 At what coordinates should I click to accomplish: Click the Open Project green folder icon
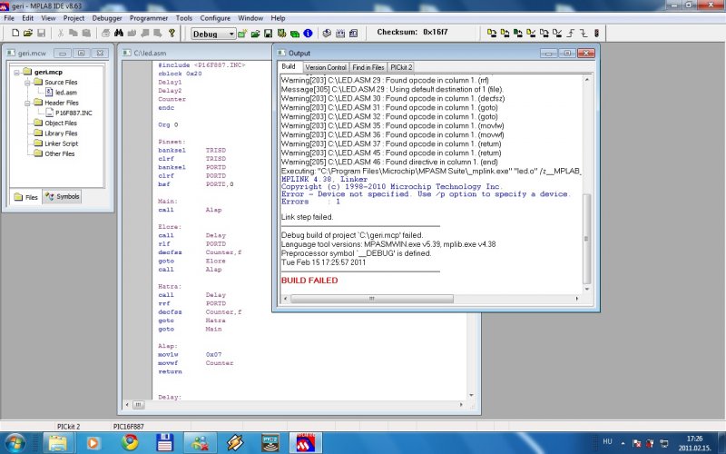tap(255, 34)
